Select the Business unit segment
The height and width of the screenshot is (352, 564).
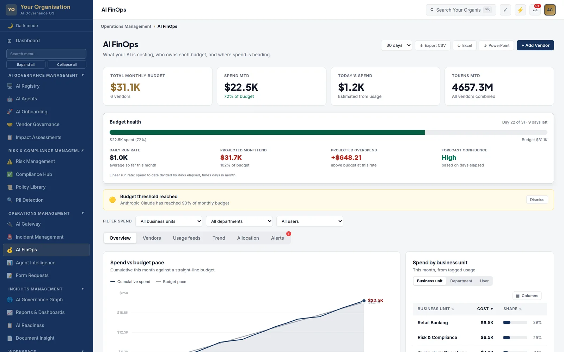click(429, 281)
